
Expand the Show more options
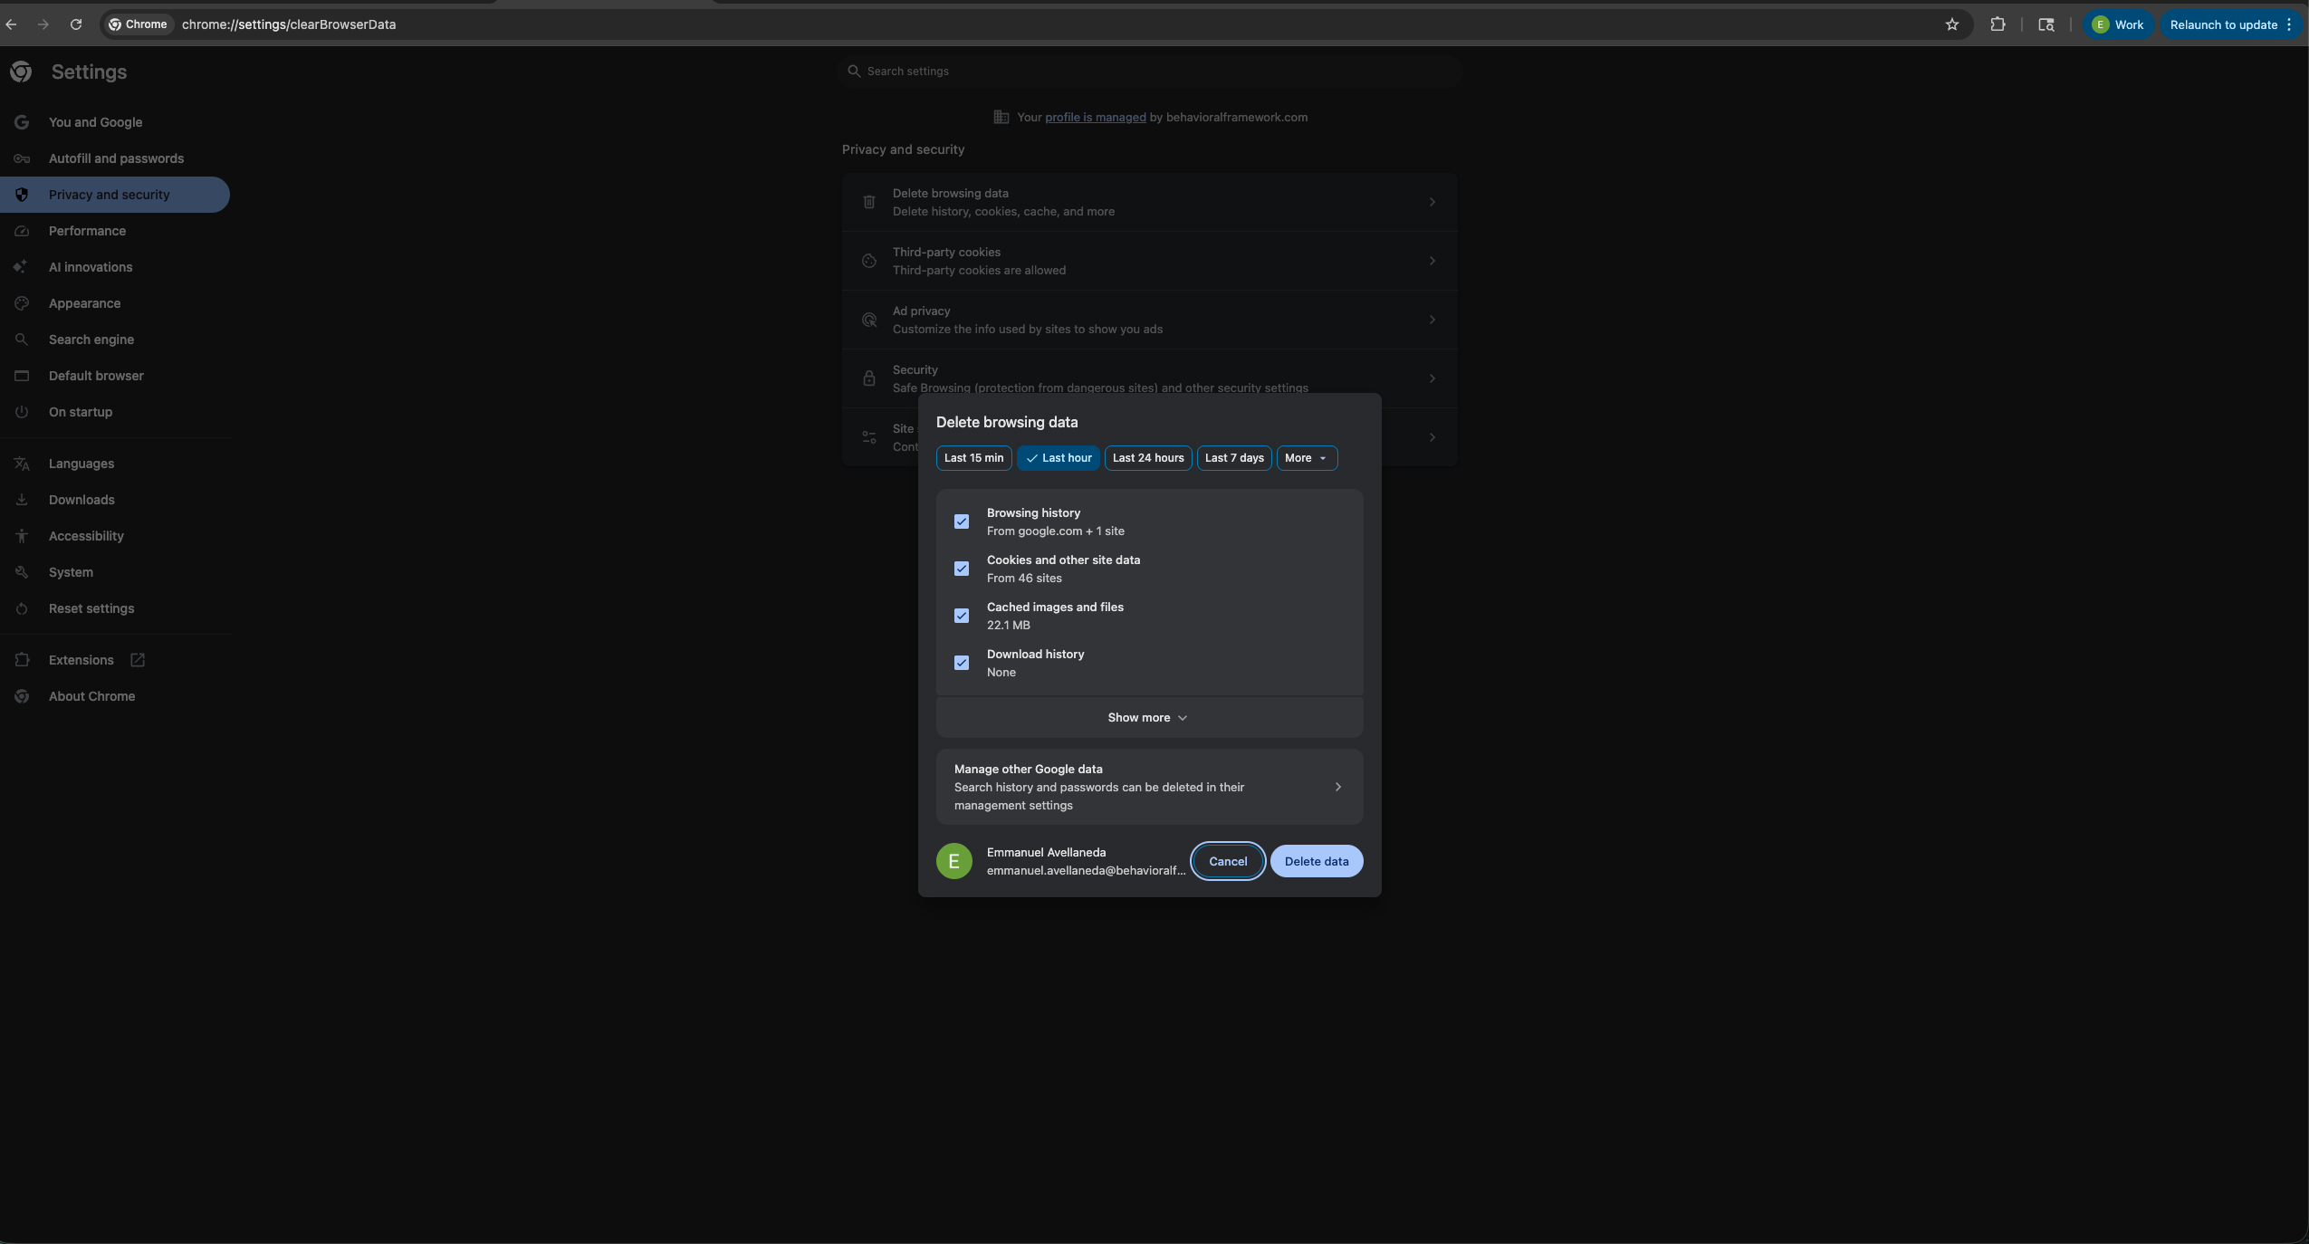(x=1148, y=717)
